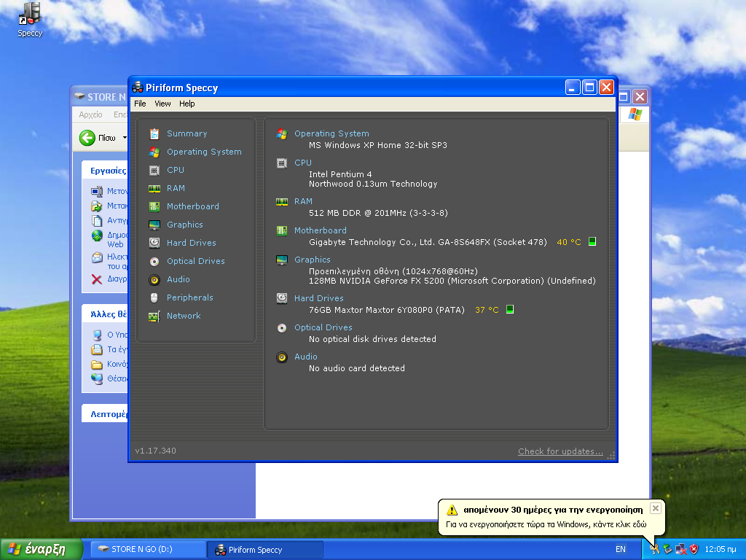The height and width of the screenshot is (560, 746).
Task: Open the Motherboard section in sidebar
Action: tap(192, 206)
